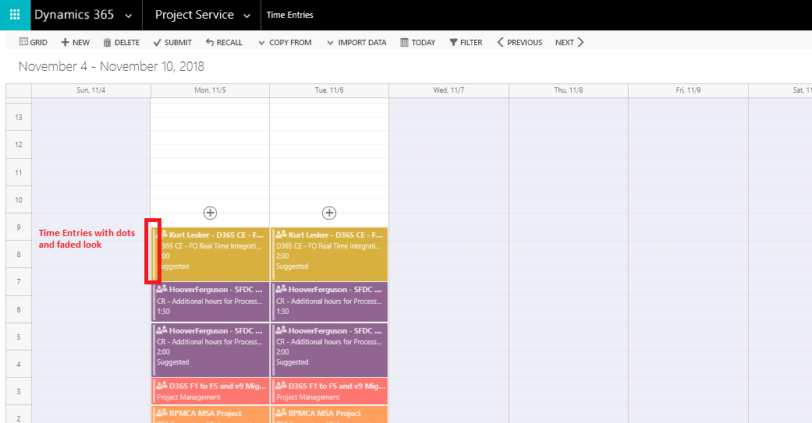The height and width of the screenshot is (423, 812).
Task: Open the FILTER command
Action: click(466, 42)
